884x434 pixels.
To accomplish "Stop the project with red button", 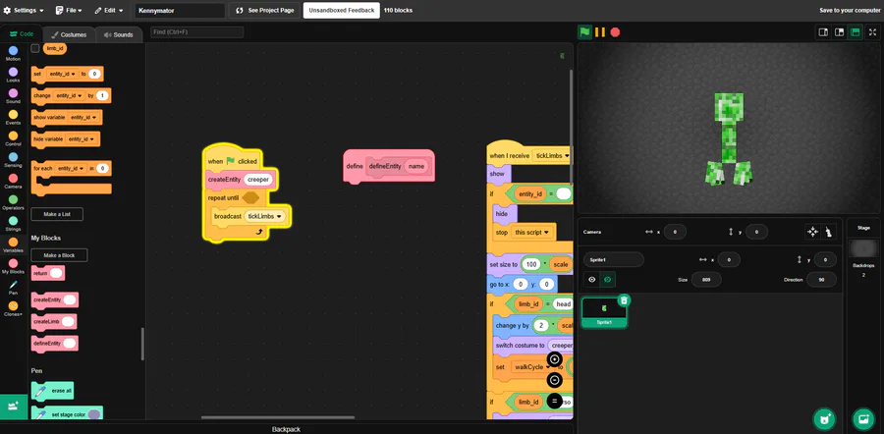I will click(615, 32).
